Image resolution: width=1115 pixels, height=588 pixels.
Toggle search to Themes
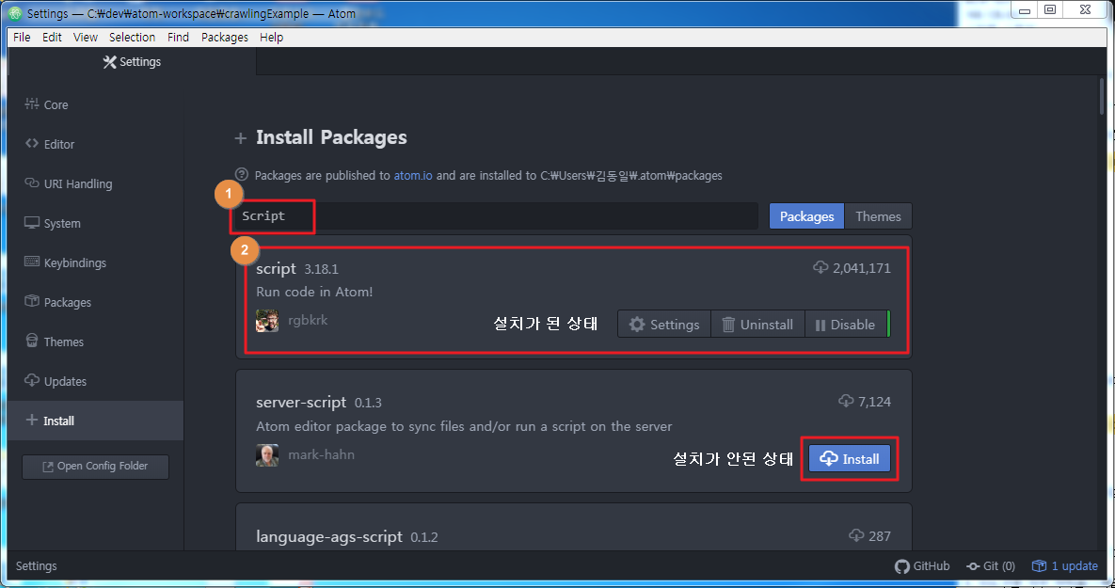pyautogui.click(x=878, y=216)
